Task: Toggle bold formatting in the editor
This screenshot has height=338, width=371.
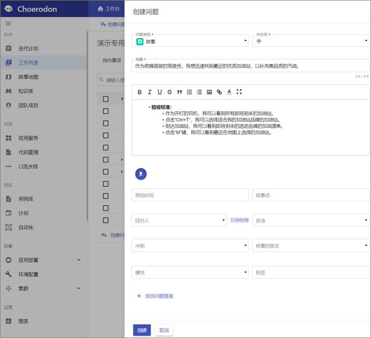Action: (140, 92)
